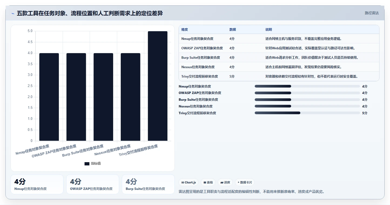Click the 表格 chip
Screen dimensions: 390x205
click(208, 182)
